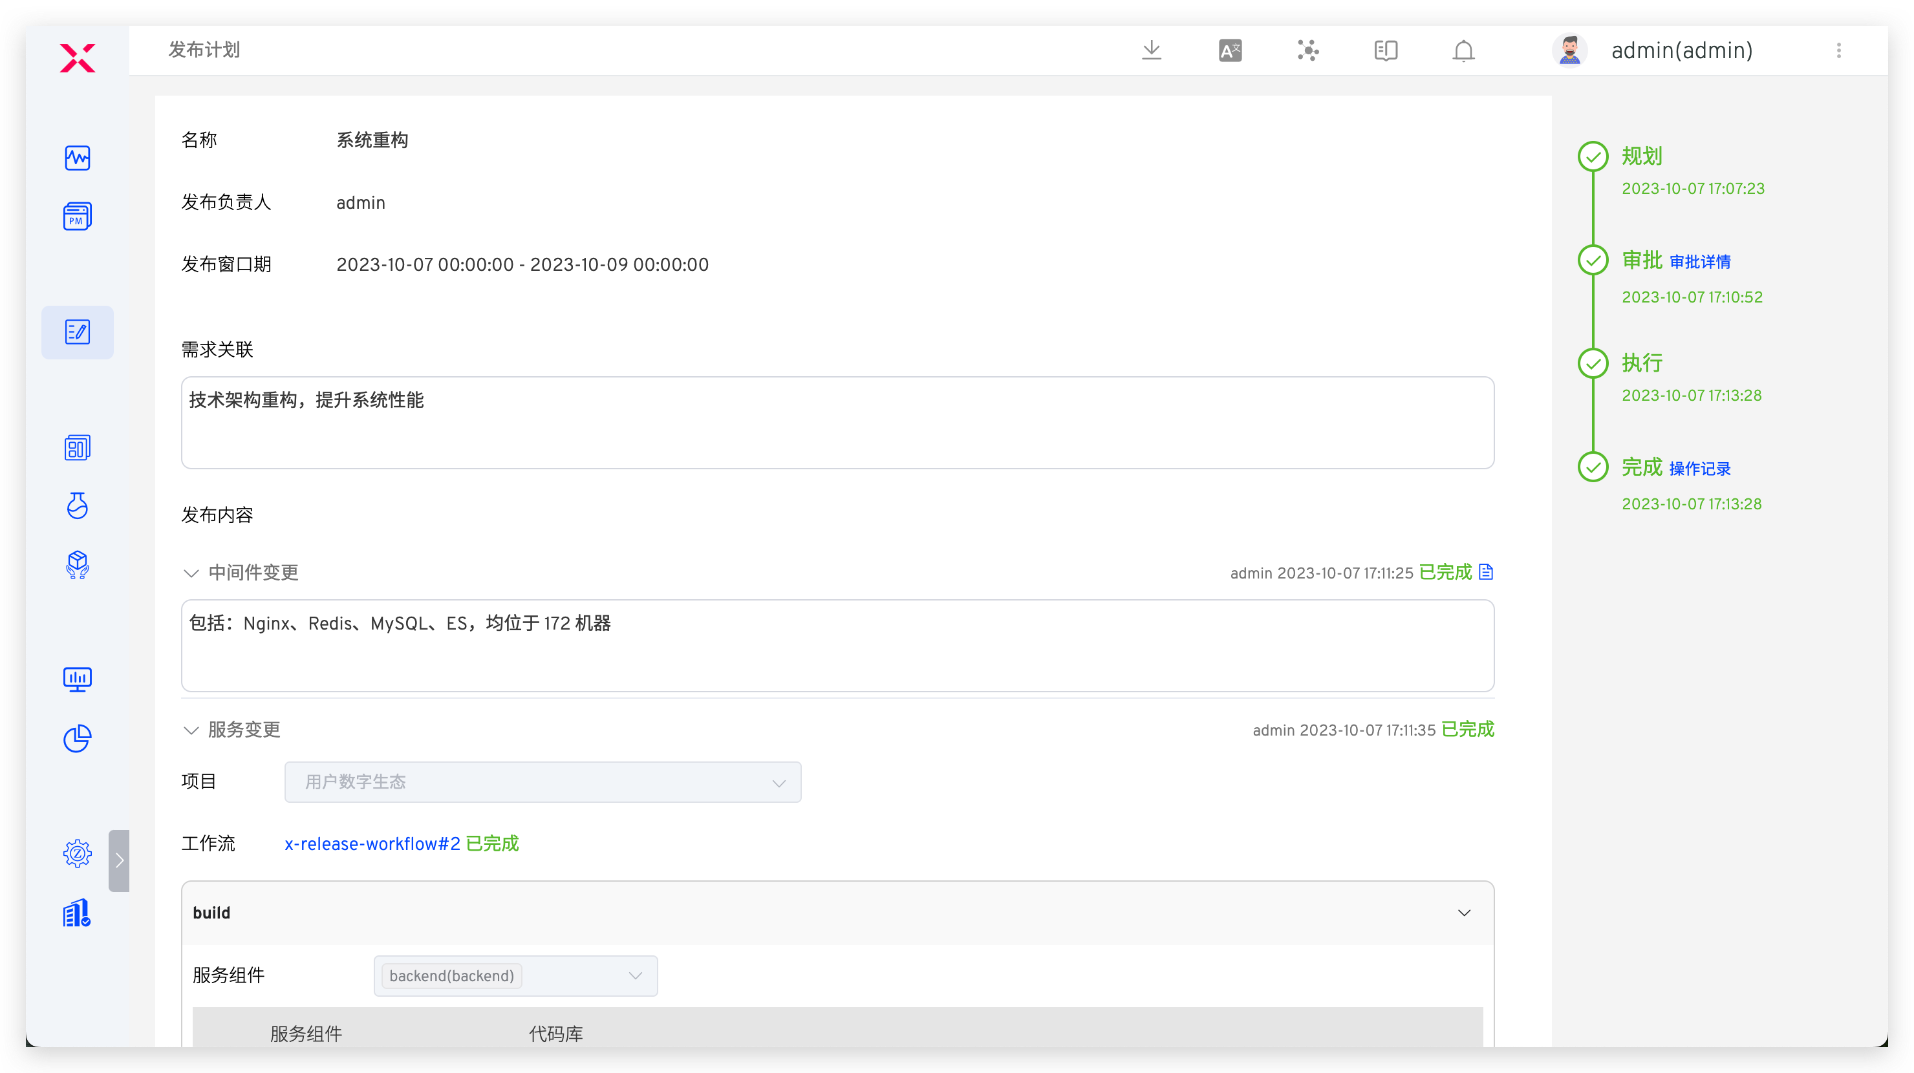This screenshot has height=1073, width=1914.
Task: Click the 需求关联 text area
Action: (x=837, y=423)
